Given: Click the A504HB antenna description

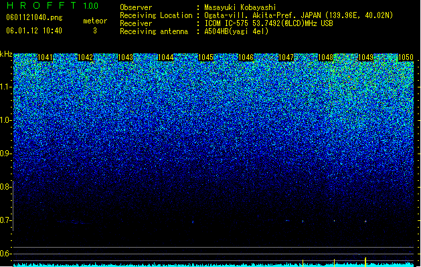Looking at the screenshot, I should (x=236, y=31).
